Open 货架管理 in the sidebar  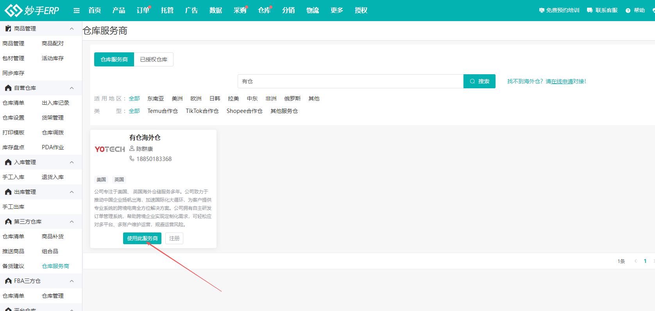click(x=53, y=118)
